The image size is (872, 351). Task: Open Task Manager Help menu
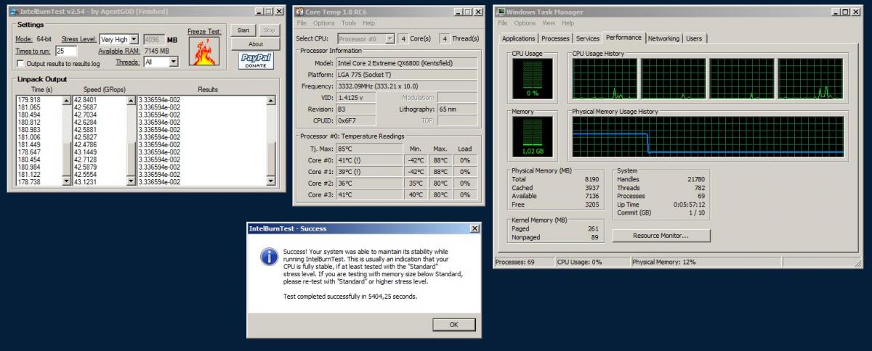click(568, 23)
